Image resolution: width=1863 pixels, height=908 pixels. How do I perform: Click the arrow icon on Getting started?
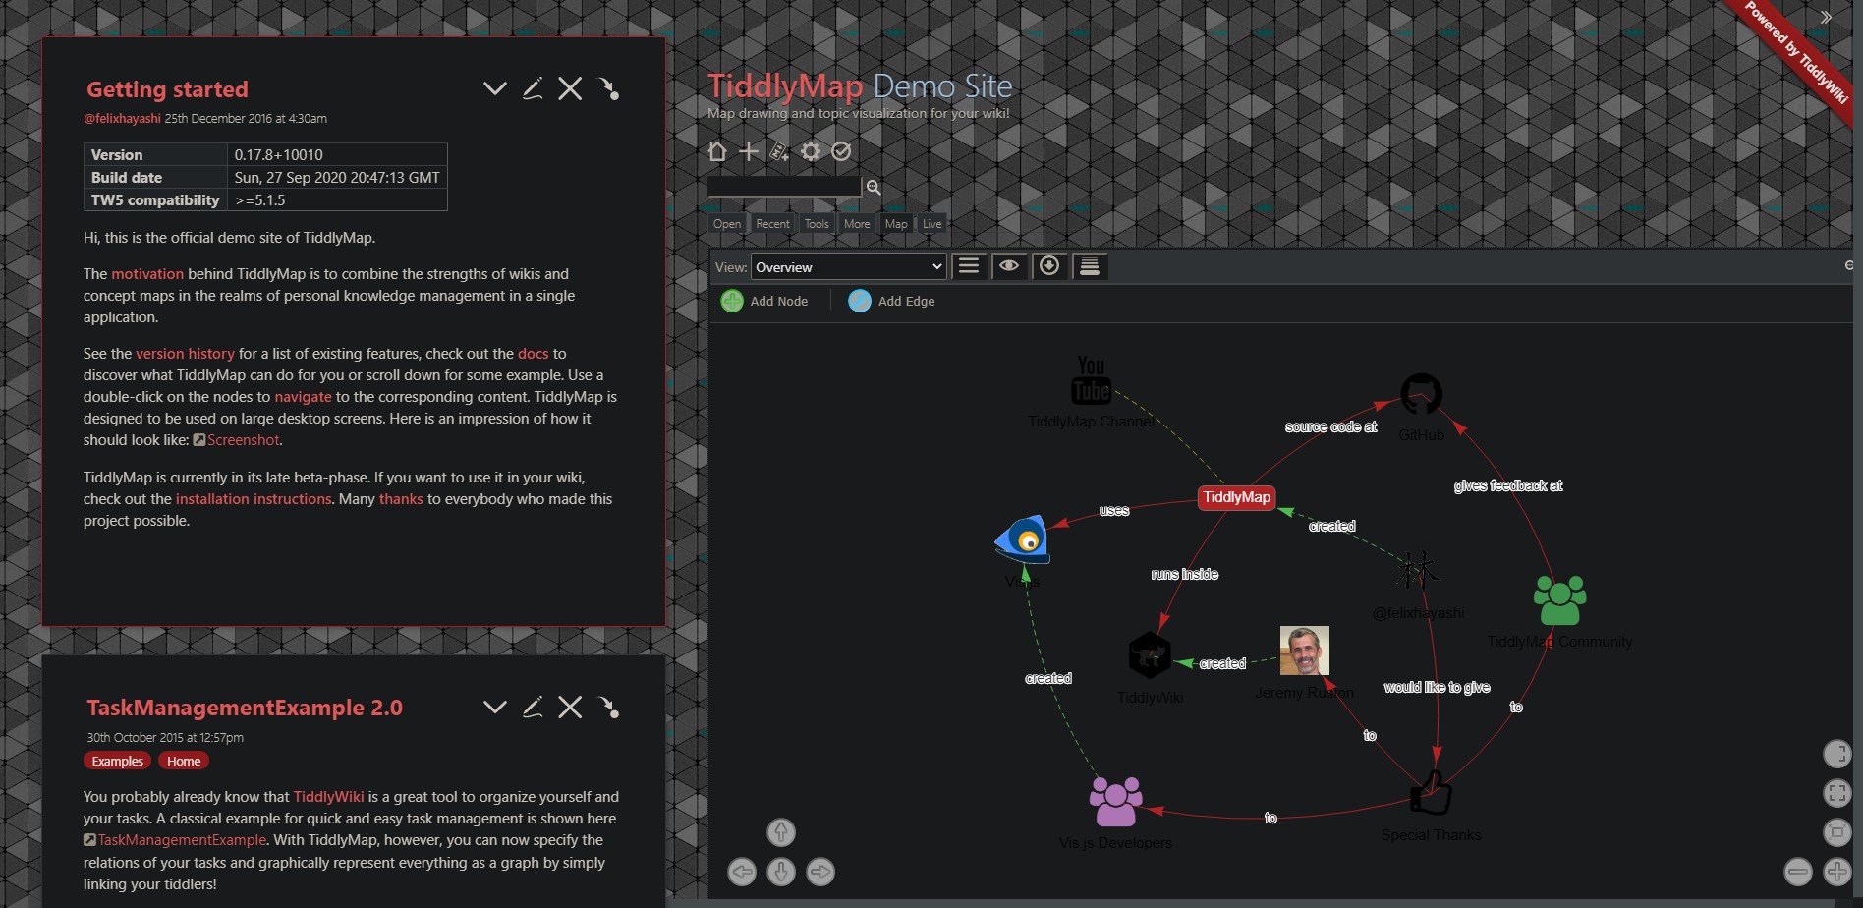tap(608, 88)
